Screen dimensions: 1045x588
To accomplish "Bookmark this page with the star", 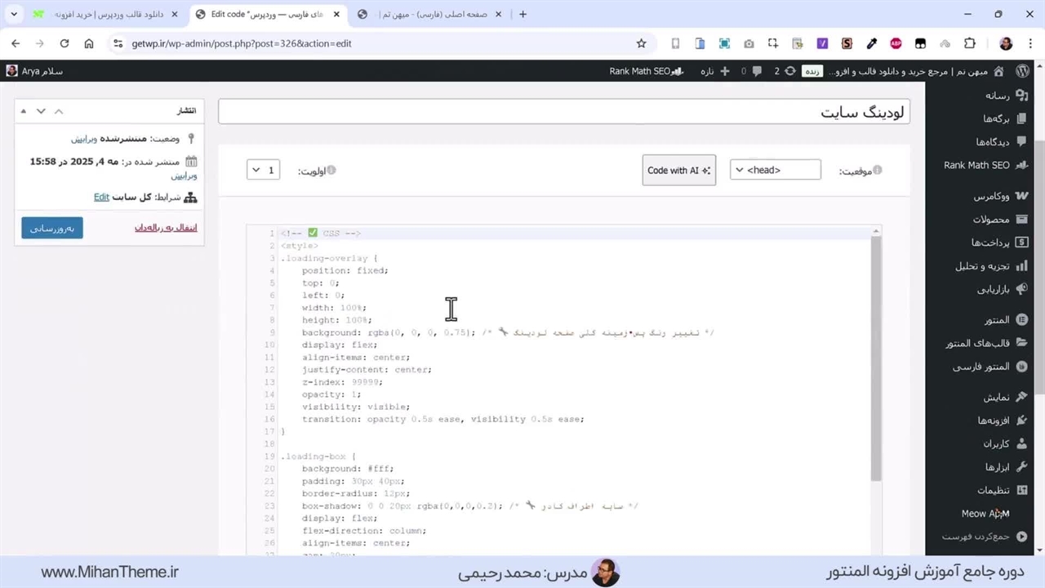I will [x=641, y=43].
